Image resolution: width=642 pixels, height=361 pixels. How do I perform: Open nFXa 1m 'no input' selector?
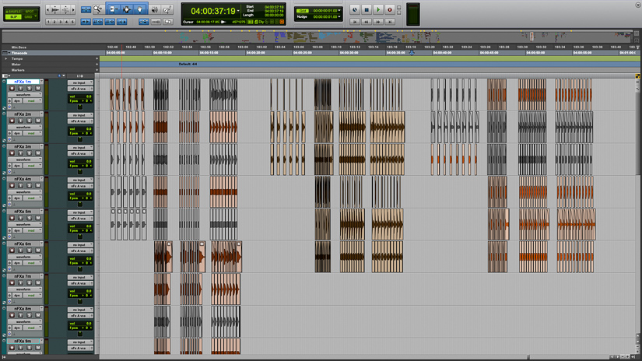79,82
